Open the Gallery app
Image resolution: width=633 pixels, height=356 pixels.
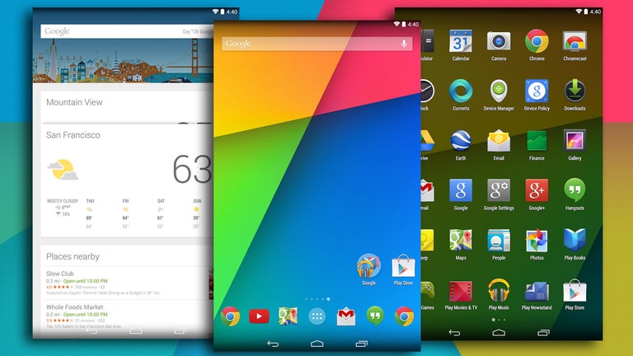pyautogui.click(x=574, y=145)
